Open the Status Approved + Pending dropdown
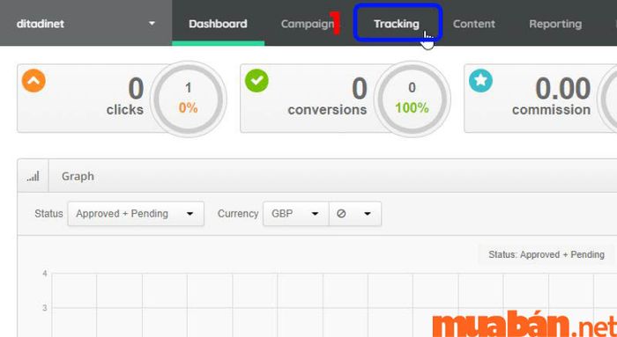 coord(136,214)
